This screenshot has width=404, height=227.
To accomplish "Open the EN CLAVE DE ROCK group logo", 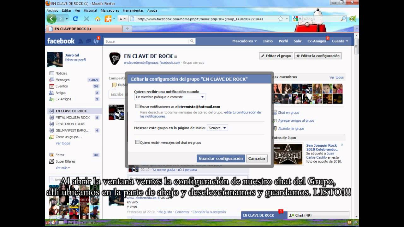I will point(115,59).
